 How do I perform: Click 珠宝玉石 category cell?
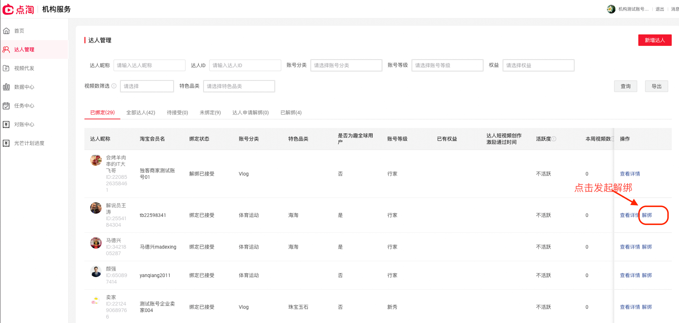pos(298,307)
